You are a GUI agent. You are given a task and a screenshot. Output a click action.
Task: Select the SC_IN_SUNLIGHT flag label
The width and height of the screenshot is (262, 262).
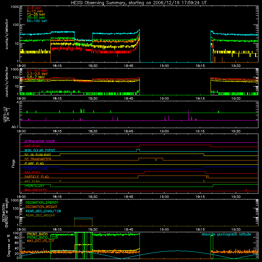(x=38, y=155)
